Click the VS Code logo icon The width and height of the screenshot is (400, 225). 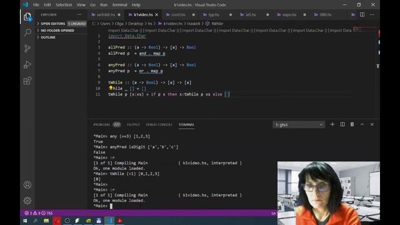(x=26, y=4)
